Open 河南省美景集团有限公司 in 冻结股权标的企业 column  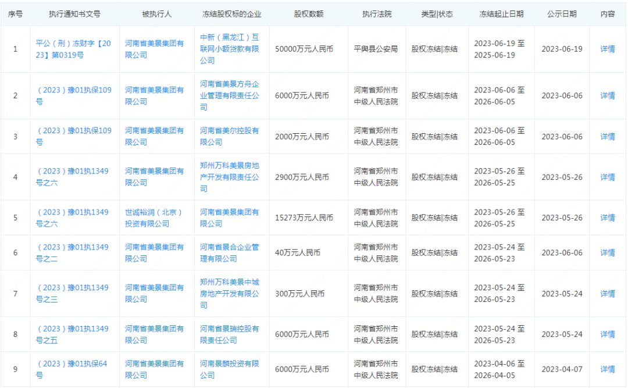click(230, 218)
